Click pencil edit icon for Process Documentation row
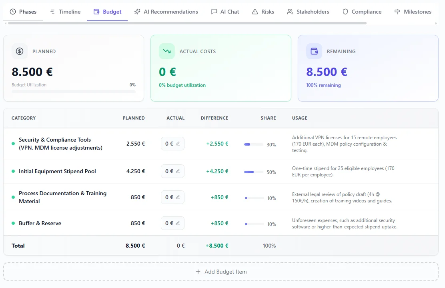This screenshot has height=288, width=445. point(178,197)
